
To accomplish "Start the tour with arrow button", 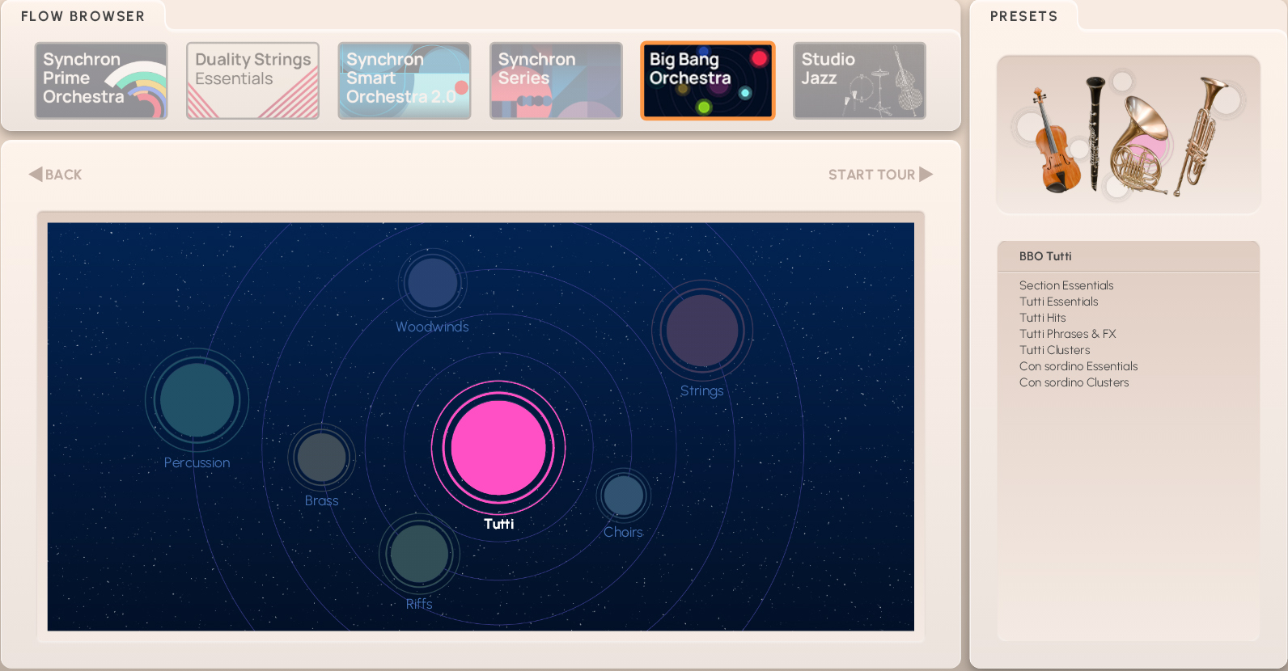I will click(x=880, y=175).
